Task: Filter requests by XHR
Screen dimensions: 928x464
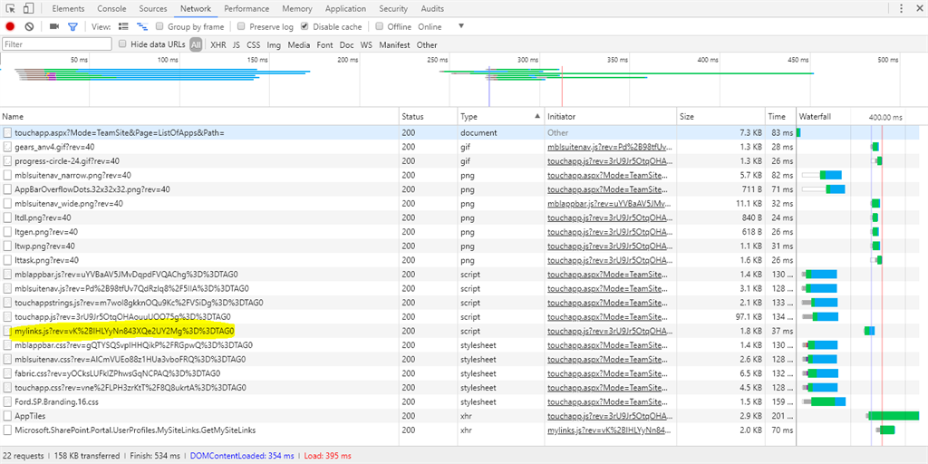Action: (x=218, y=44)
